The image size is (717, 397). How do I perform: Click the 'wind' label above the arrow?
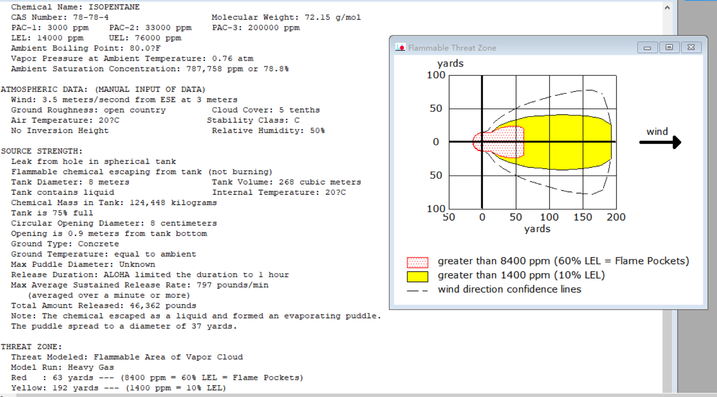[657, 132]
